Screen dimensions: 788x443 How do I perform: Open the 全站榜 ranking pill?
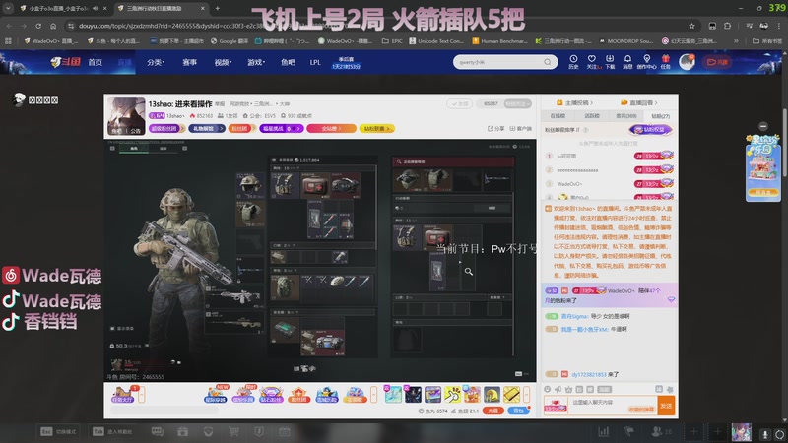pos(331,129)
